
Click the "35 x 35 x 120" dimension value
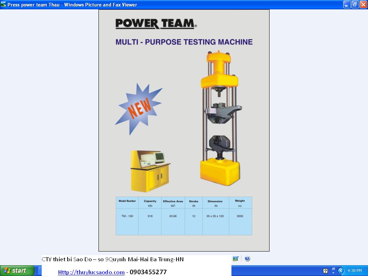[215, 216]
